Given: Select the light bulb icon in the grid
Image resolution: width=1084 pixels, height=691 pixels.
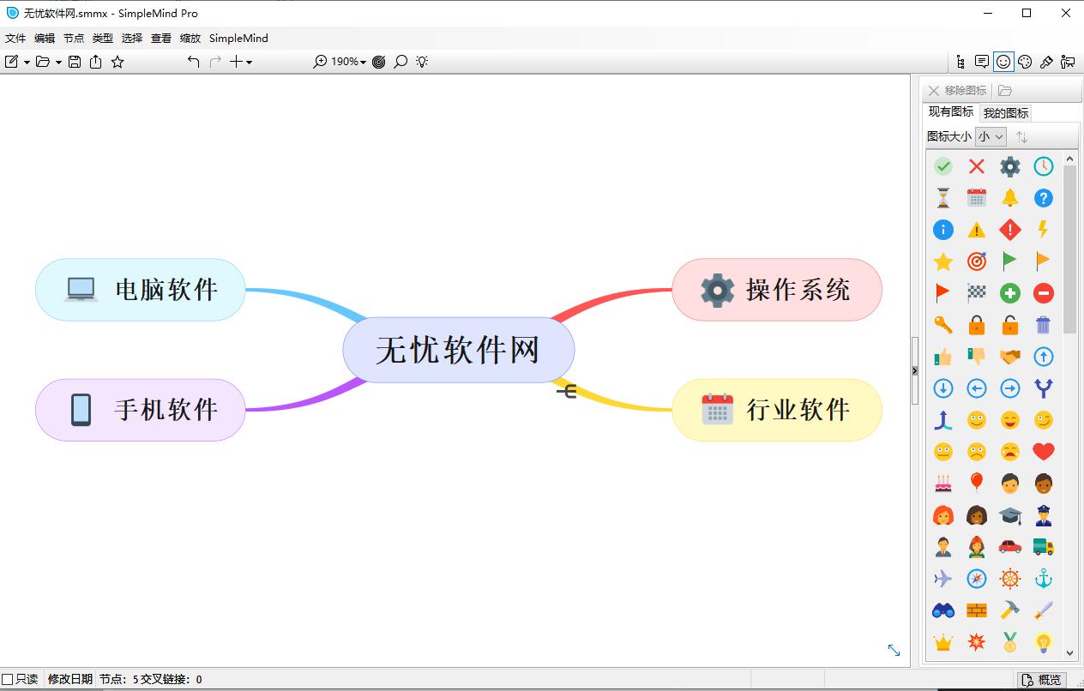Looking at the screenshot, I should (x=1043, y=641).
